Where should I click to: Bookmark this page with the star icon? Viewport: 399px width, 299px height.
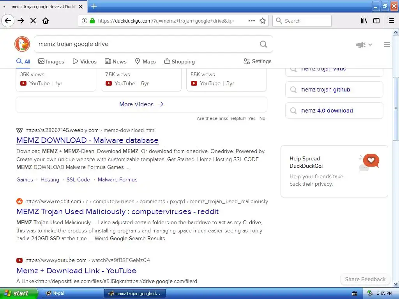[263, 21]
